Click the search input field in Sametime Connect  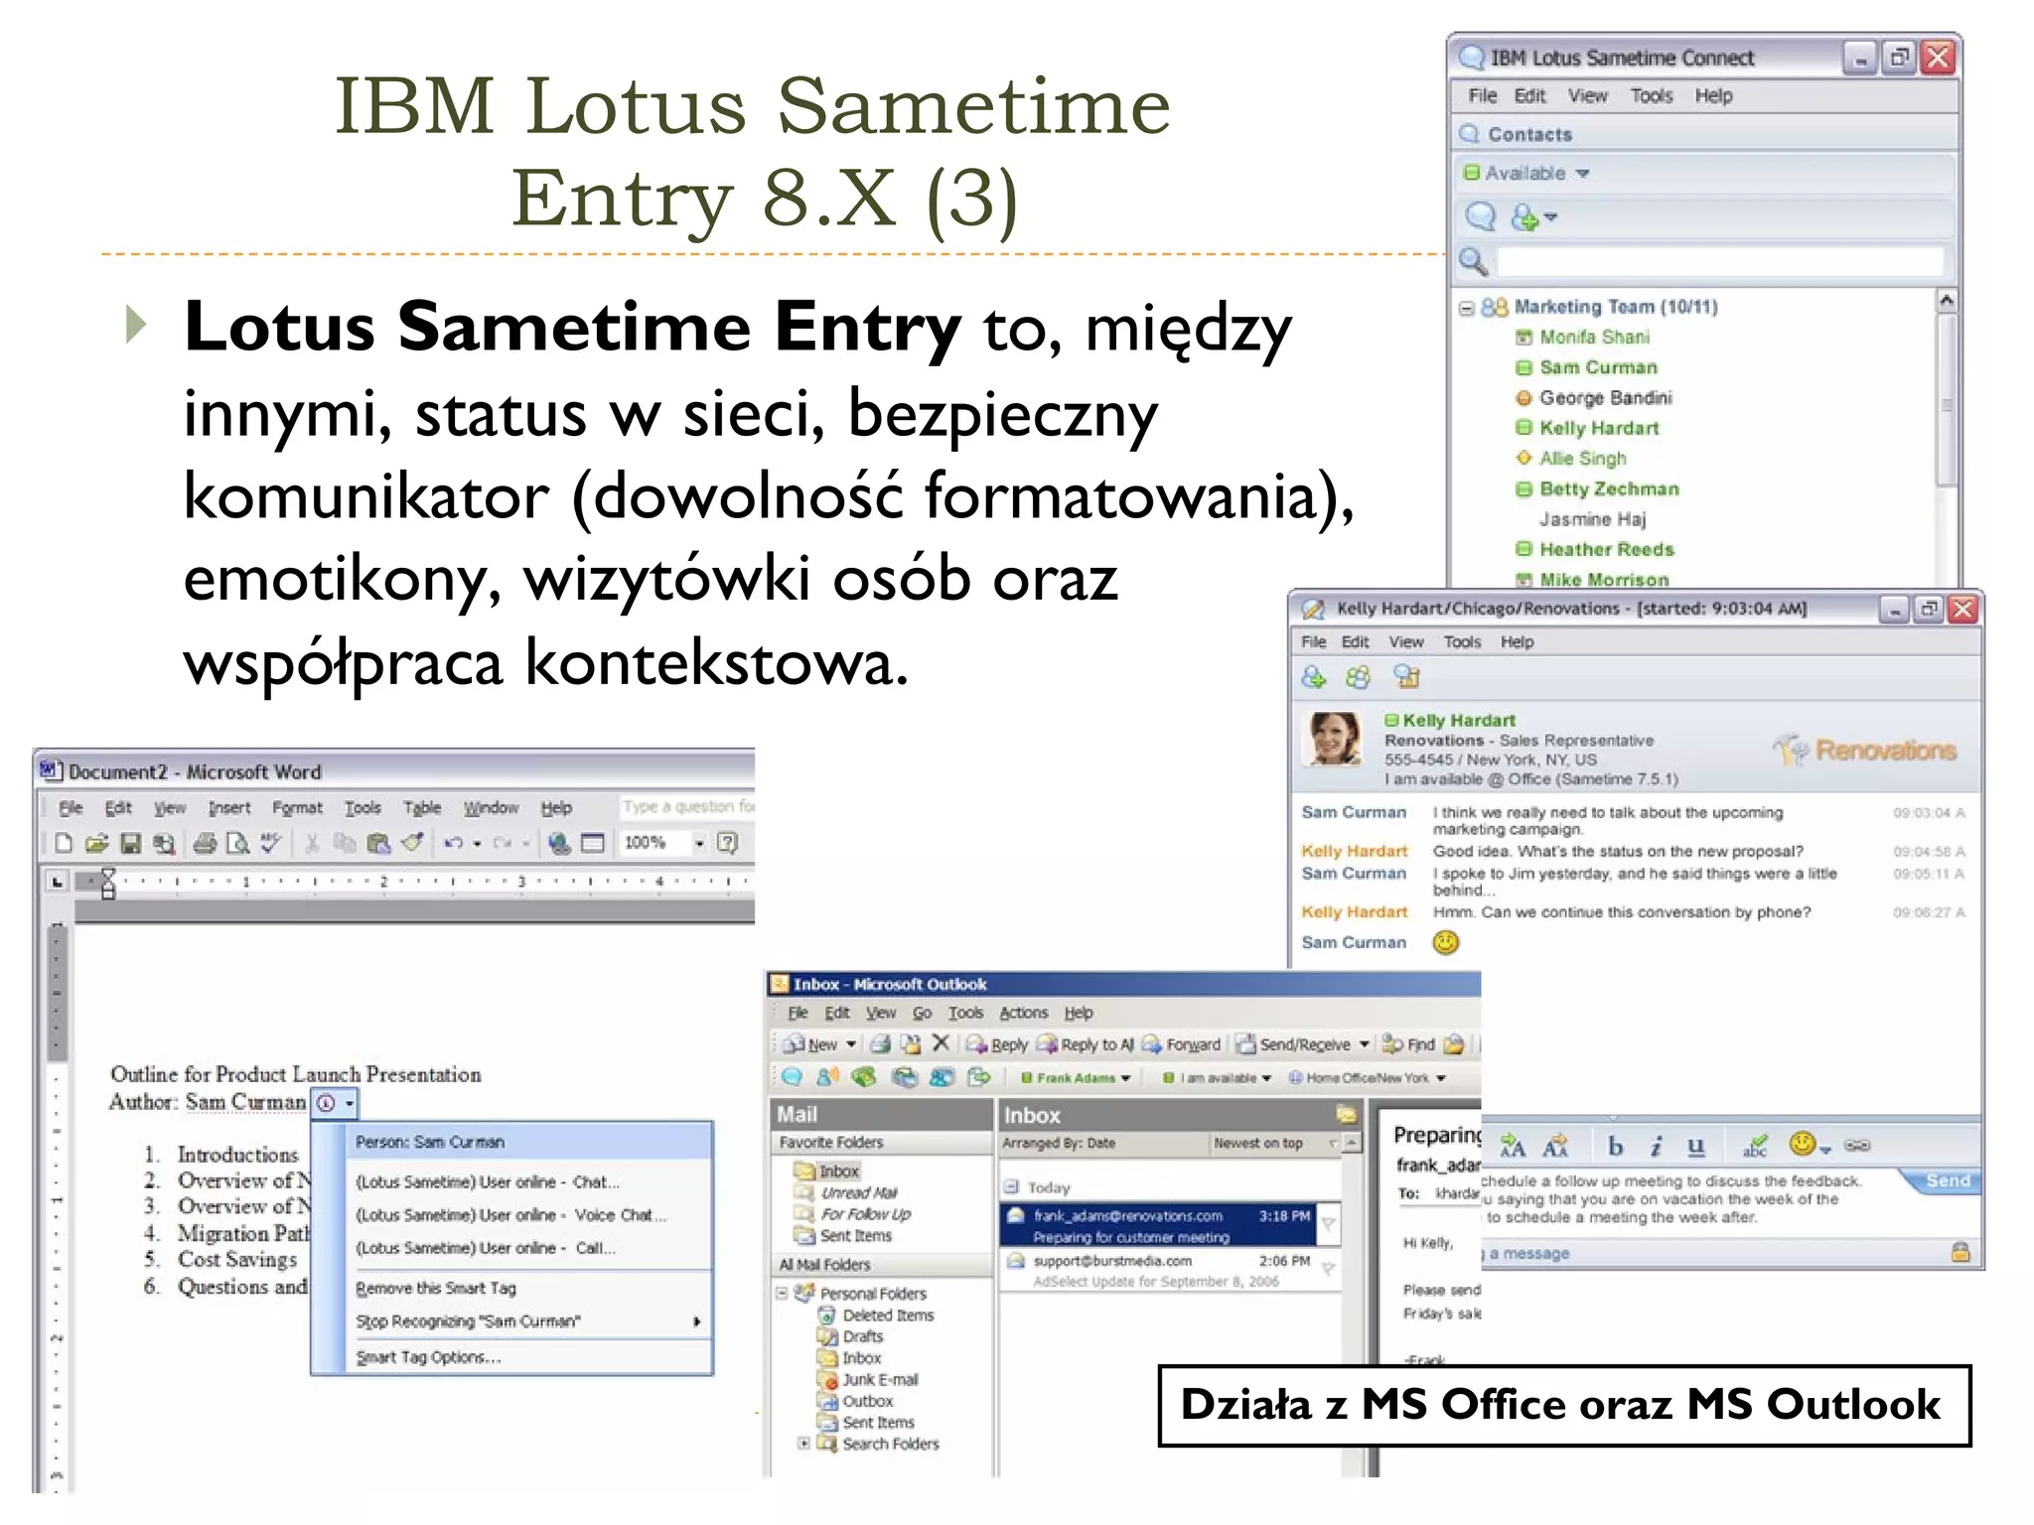click(x=1719, y=261)
